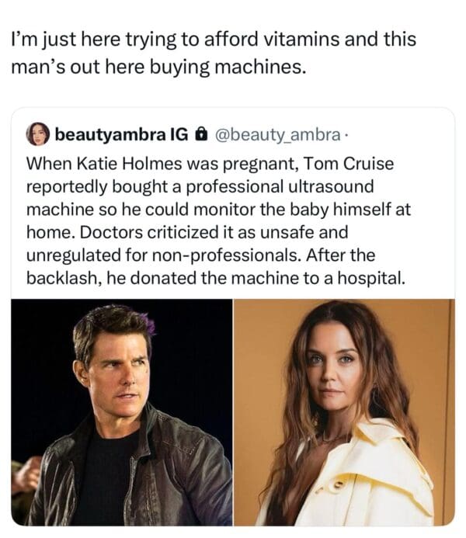Click the lock icon beside beautyambra IG

[200, 135]
